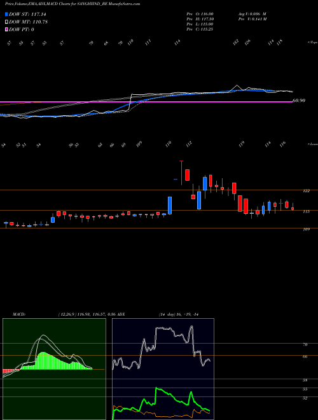This screenshot has height=420, width=318.
Task: Click the red candle with the highest wick
Action: coord(181,172)
